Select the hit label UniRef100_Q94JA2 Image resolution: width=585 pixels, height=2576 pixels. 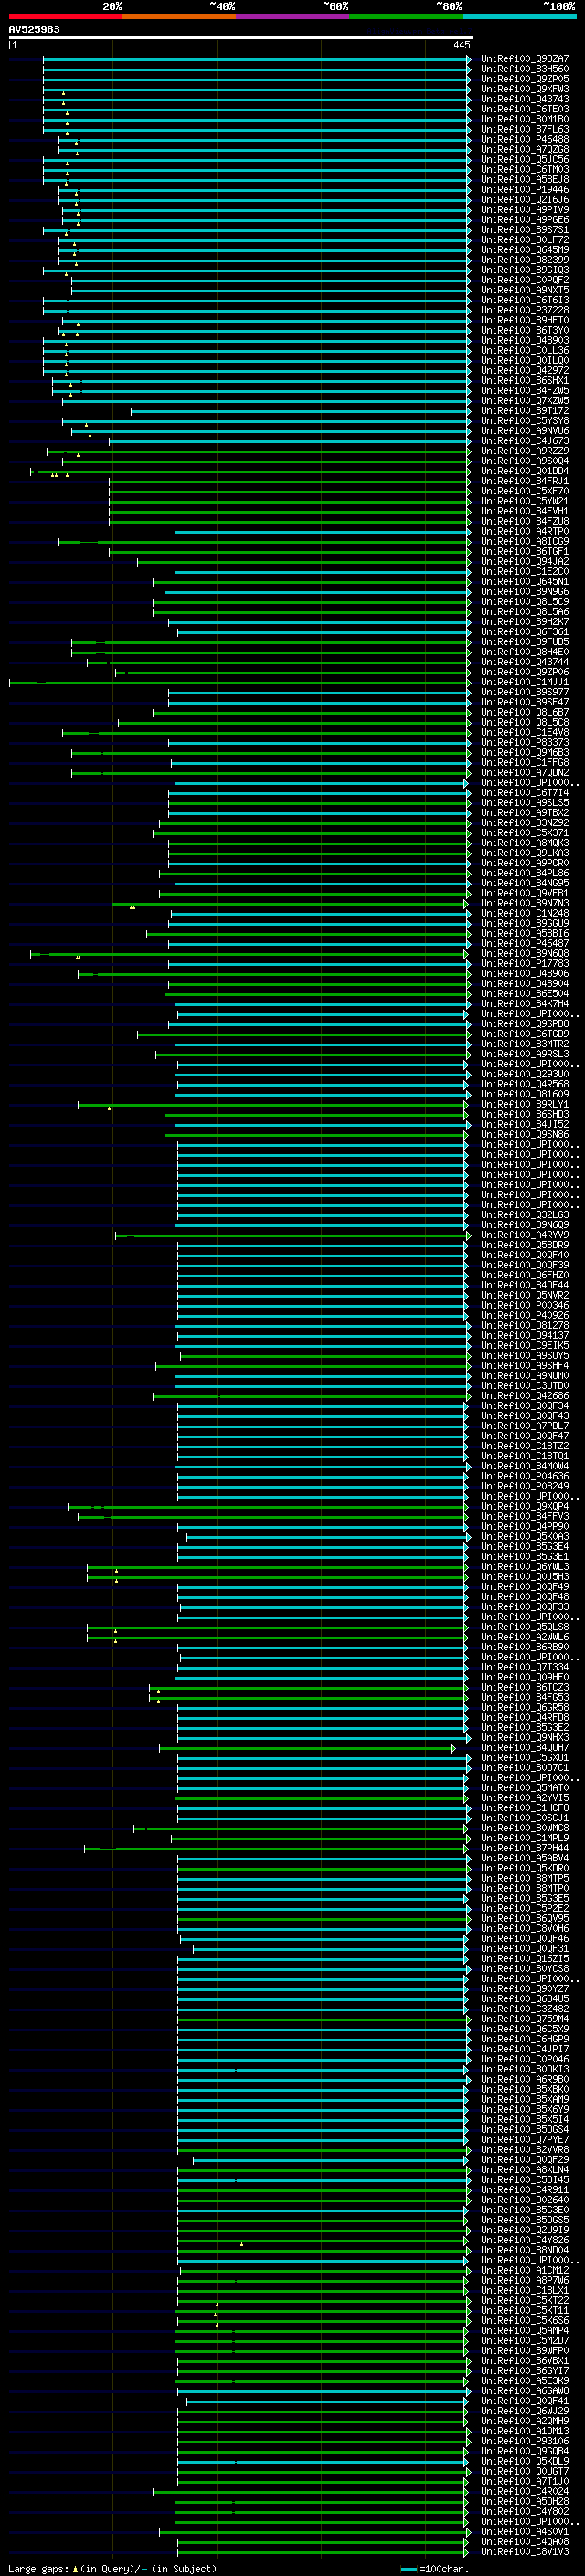(x=525, y=562)
